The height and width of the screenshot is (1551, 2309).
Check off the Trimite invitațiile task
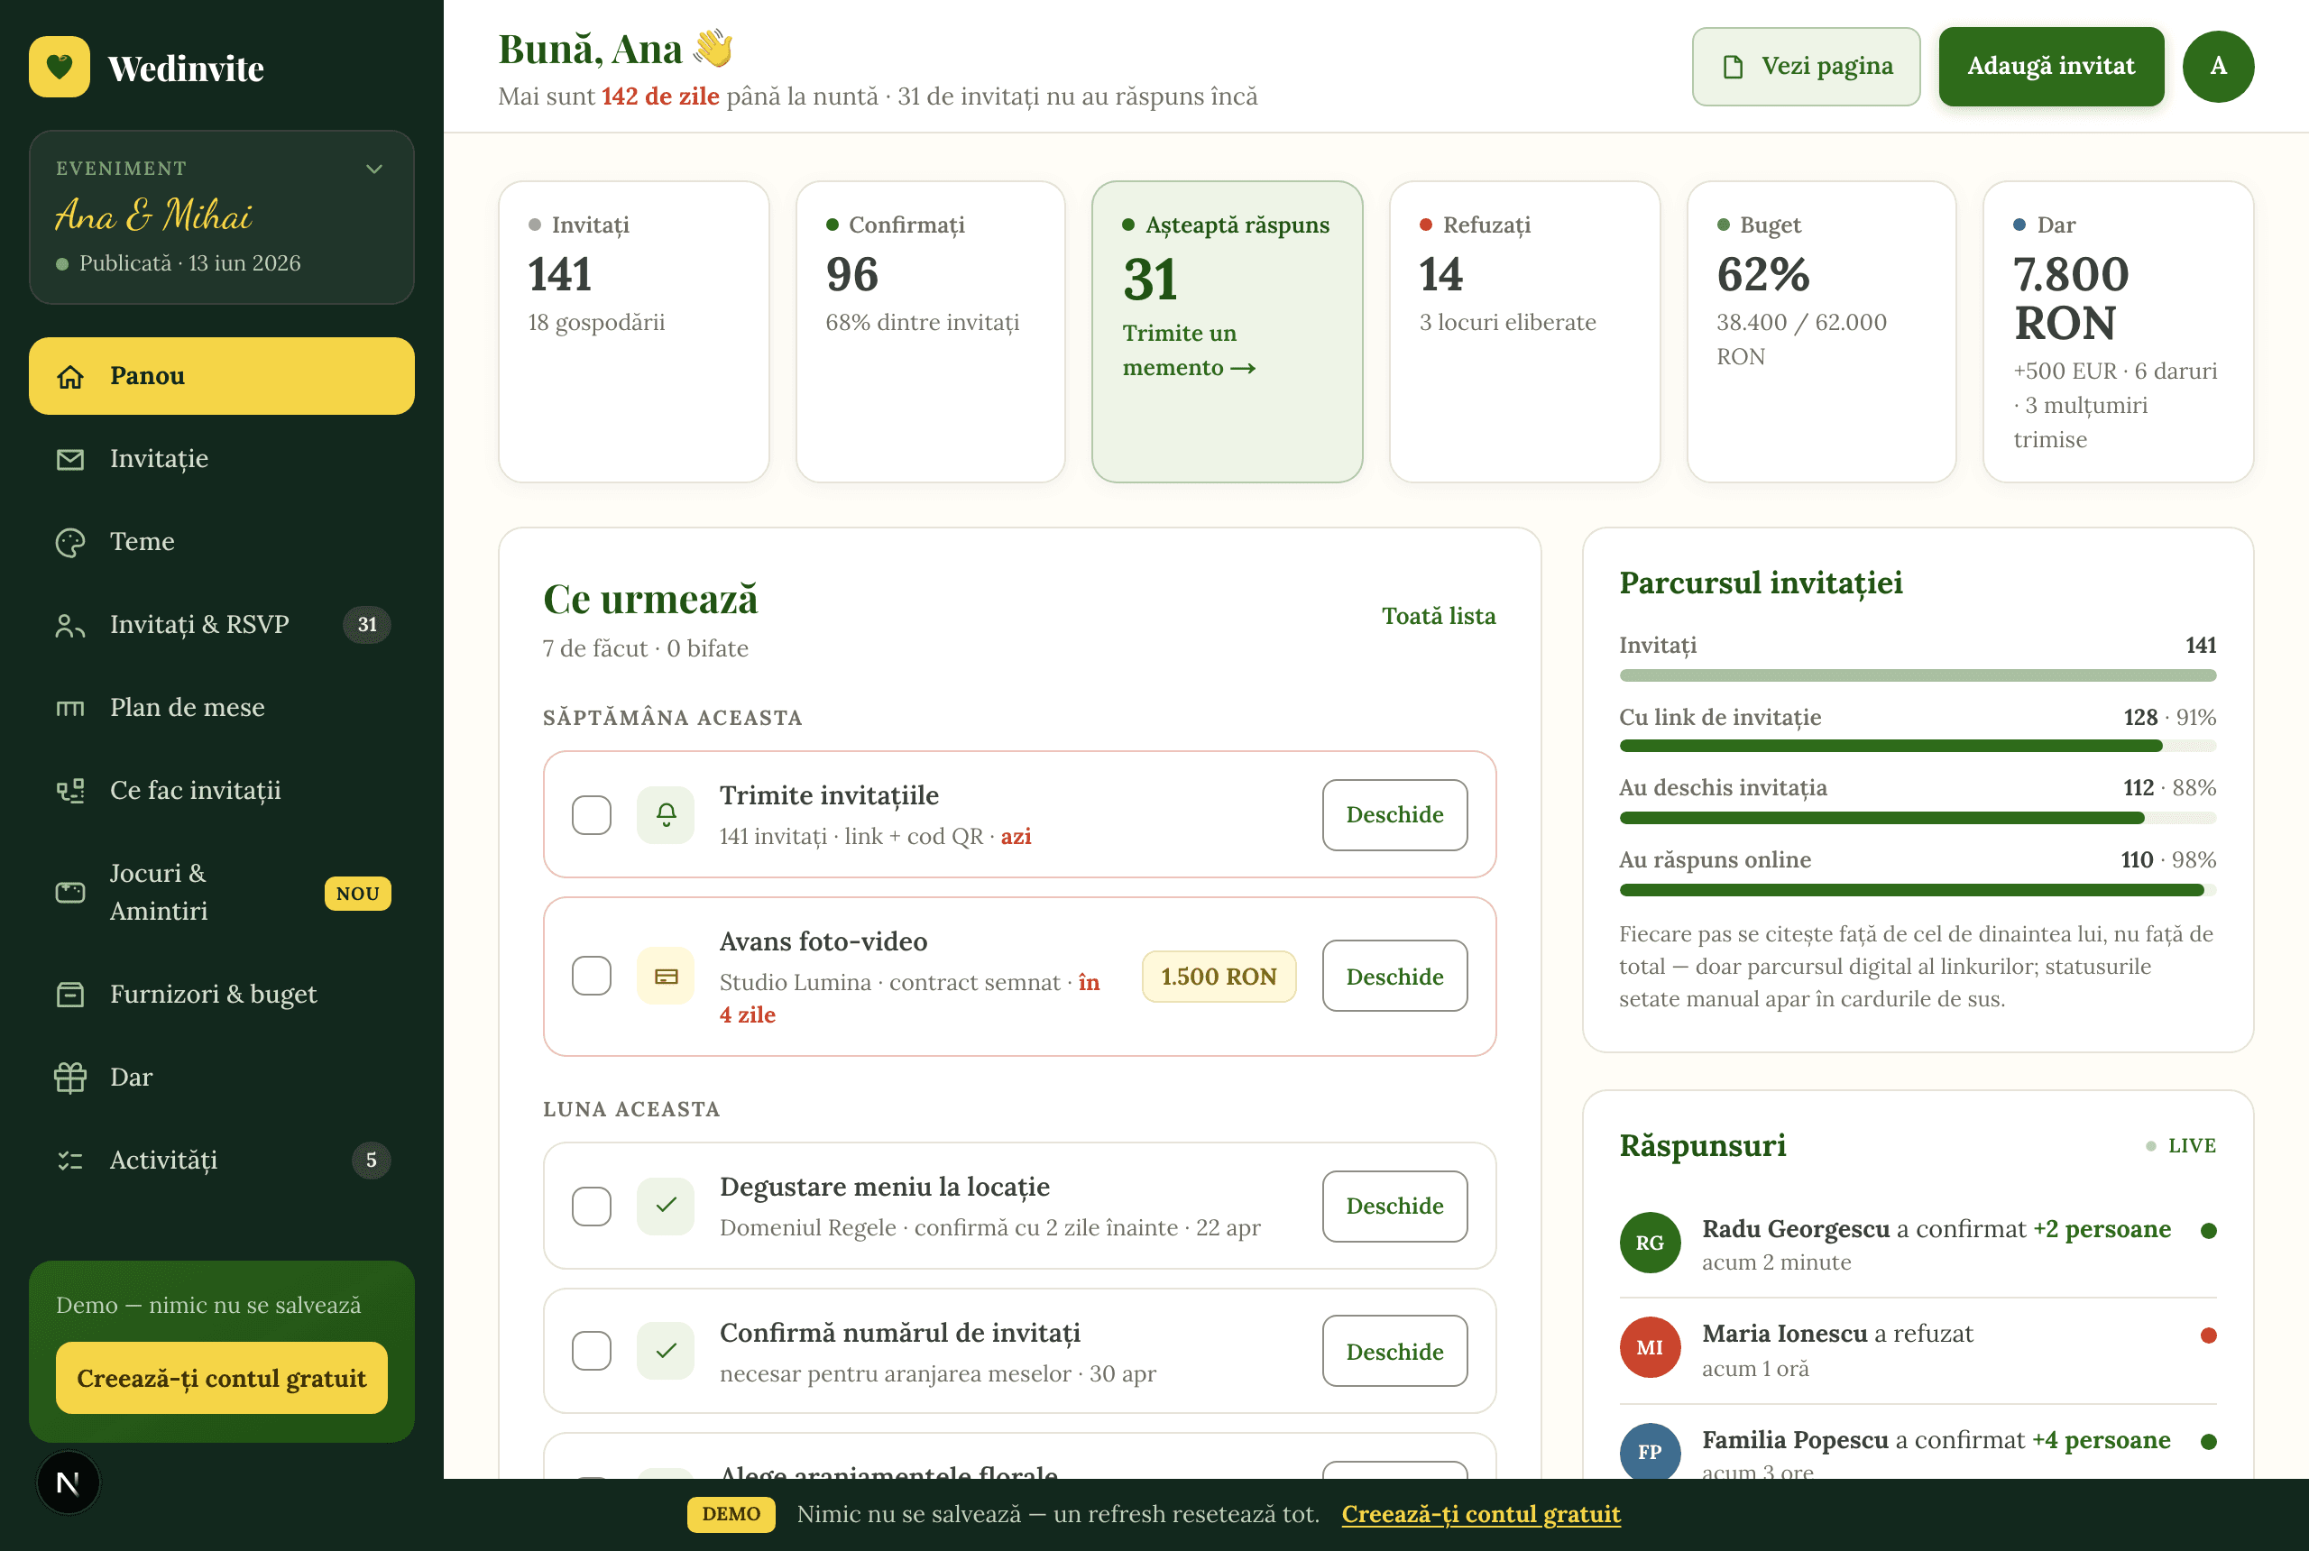point(592,815)
